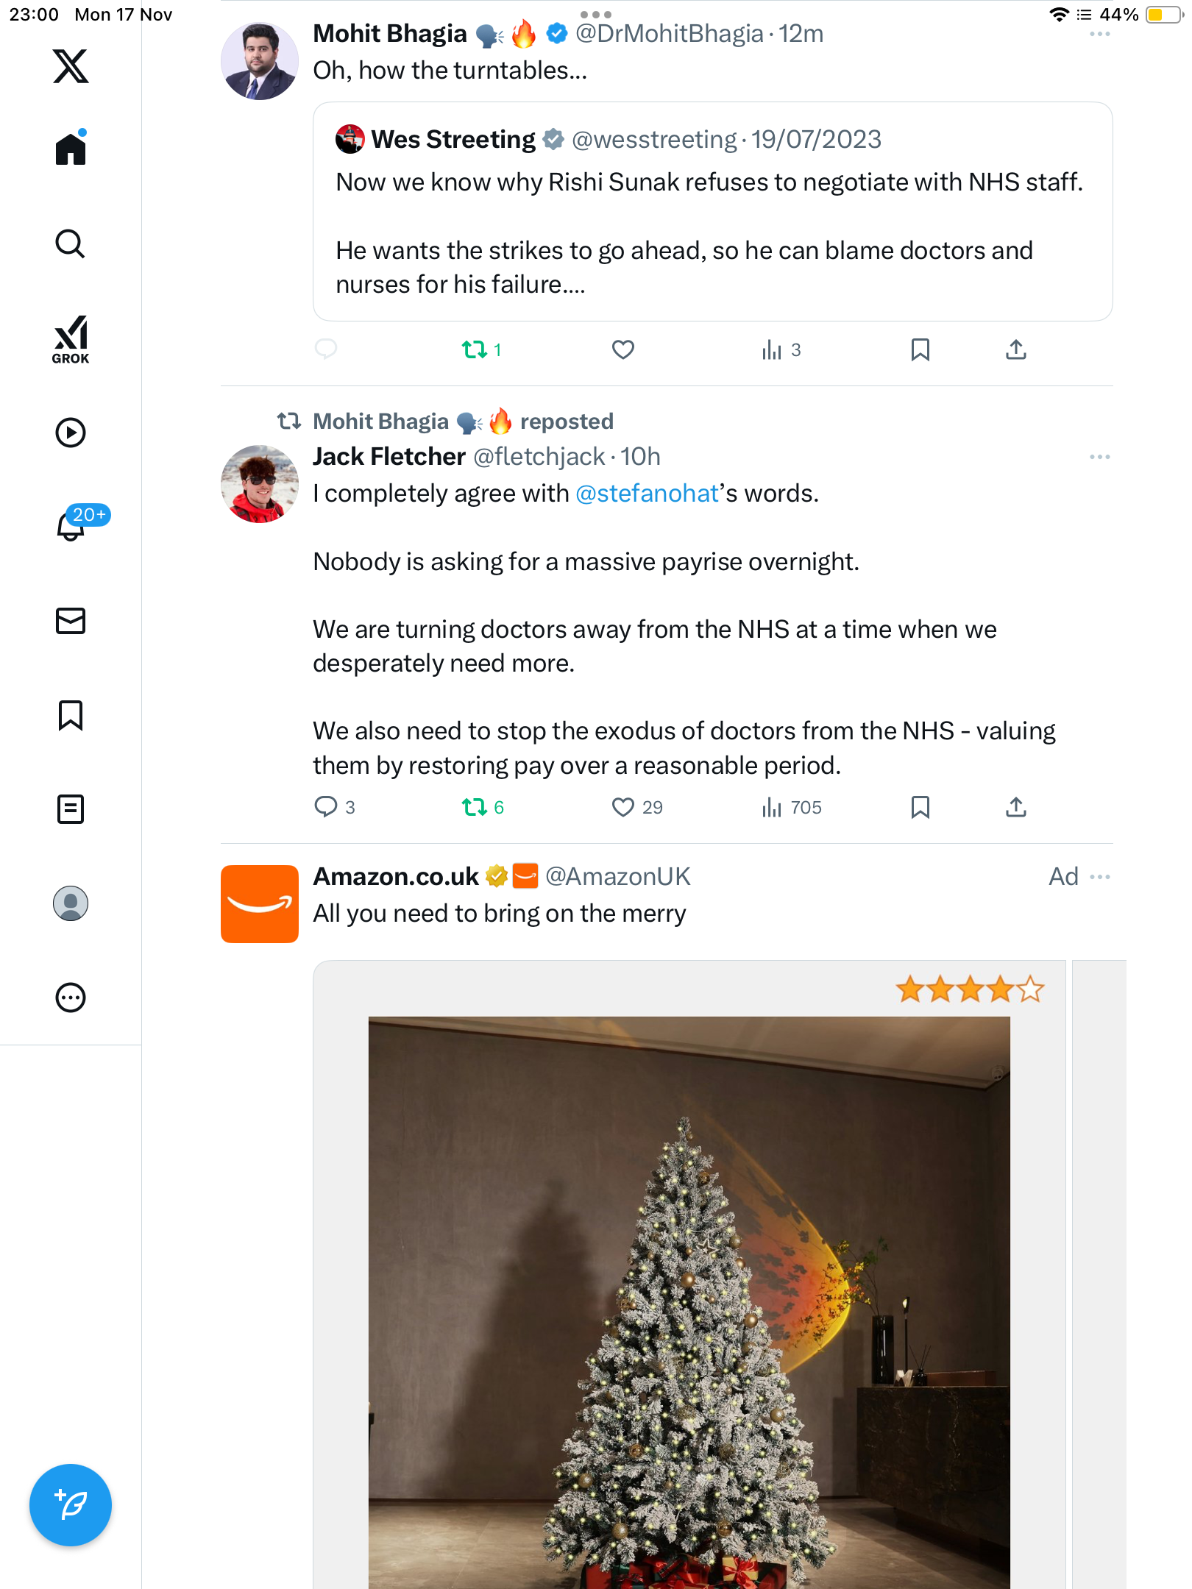Open the profile page from sidebar
1192x1589 pixels.
tap(71, 903)
